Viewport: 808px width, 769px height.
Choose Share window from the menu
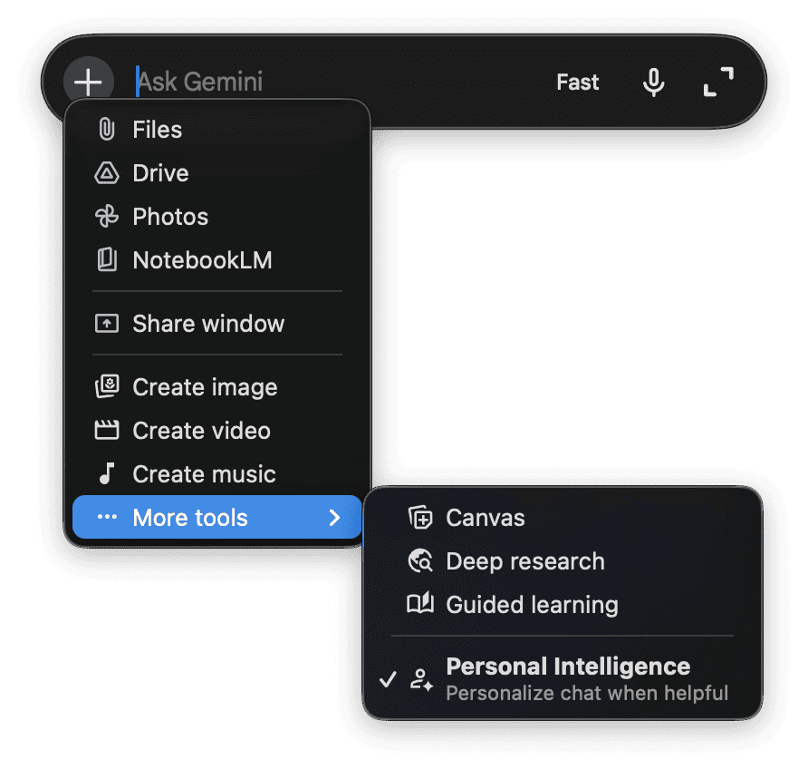click(208, 324)
